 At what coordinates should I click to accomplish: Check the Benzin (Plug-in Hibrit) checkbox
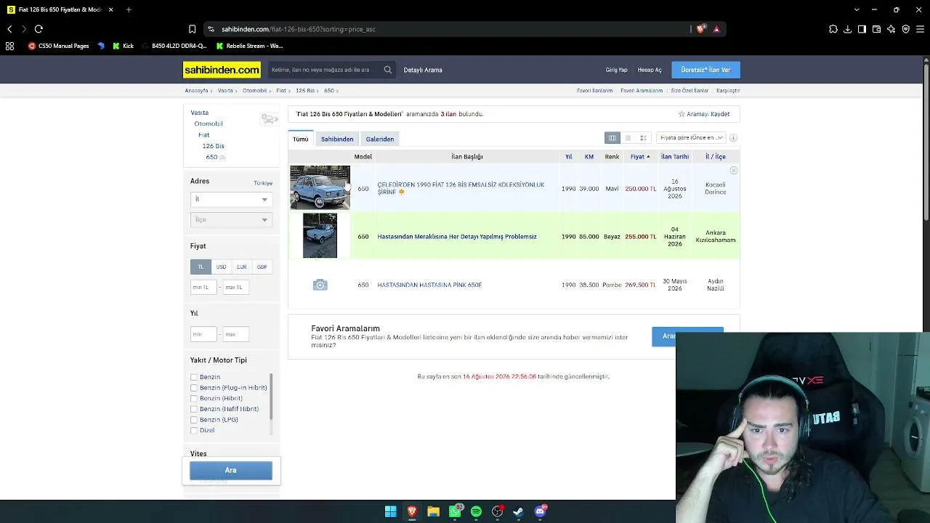[194, 388]
